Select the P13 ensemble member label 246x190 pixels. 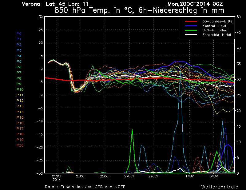(19, 106)
